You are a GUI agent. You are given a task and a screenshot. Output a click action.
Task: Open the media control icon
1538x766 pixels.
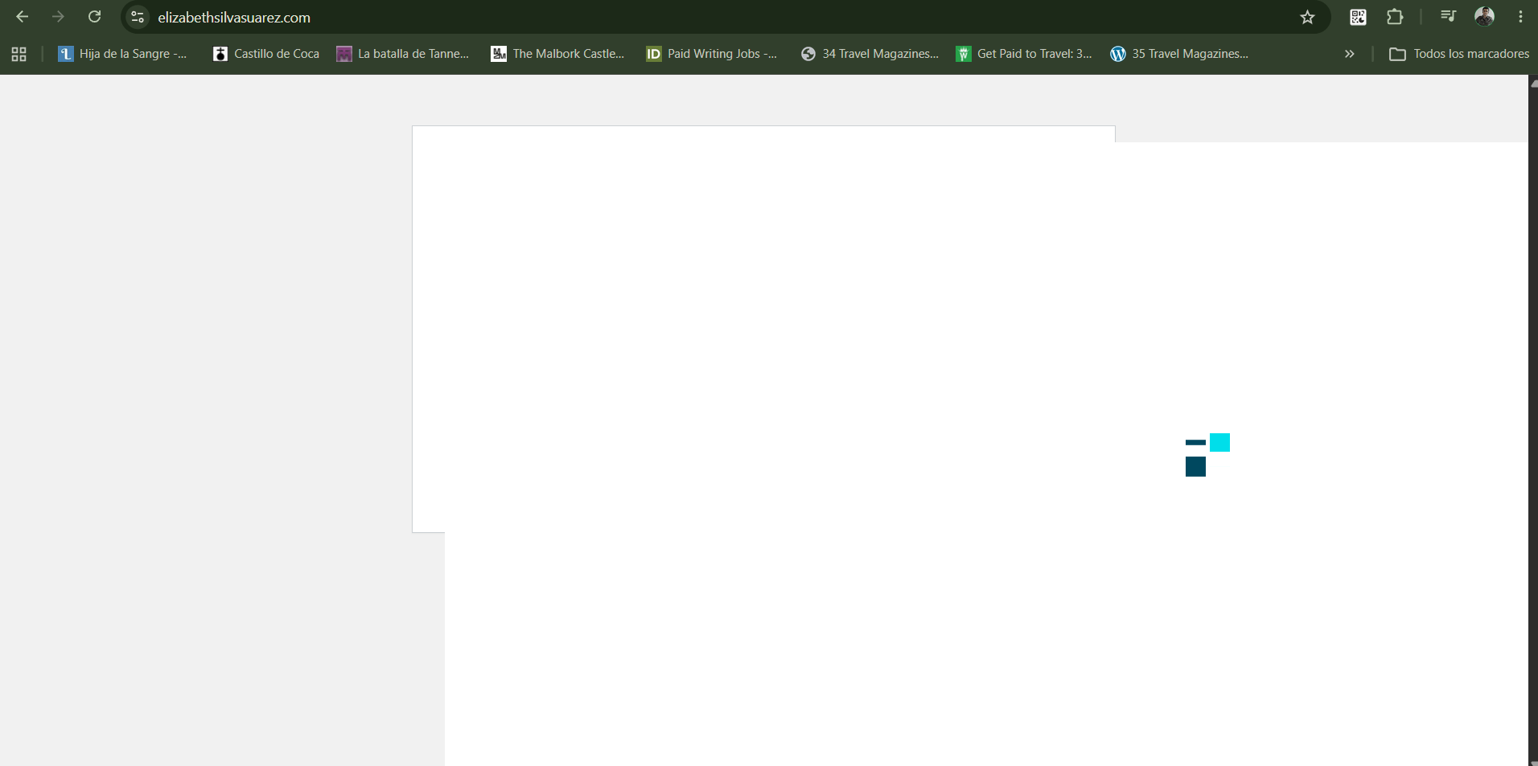click(x=1448, y=17)
